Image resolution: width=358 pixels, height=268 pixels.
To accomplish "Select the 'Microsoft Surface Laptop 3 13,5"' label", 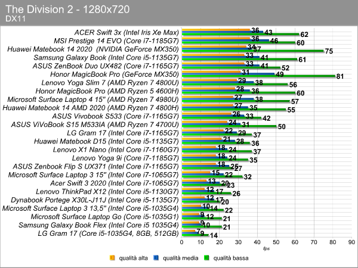I will click(x=91, y=208).
